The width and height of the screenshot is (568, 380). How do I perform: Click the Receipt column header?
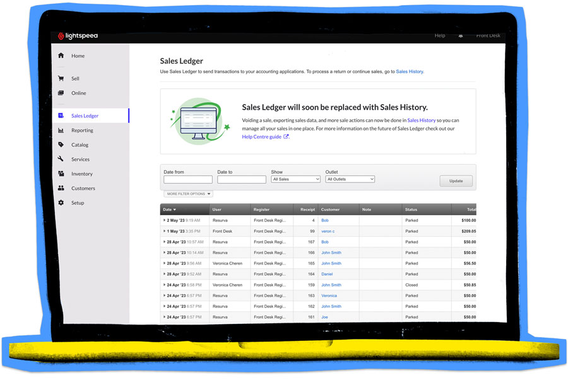(305, 210)
